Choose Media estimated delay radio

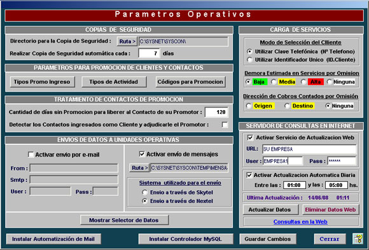tap(274, 81)
